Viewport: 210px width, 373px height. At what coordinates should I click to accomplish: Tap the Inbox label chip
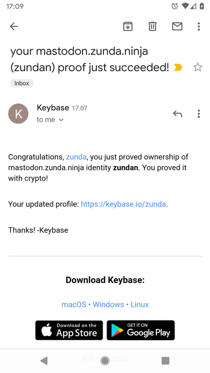(22, 83)
